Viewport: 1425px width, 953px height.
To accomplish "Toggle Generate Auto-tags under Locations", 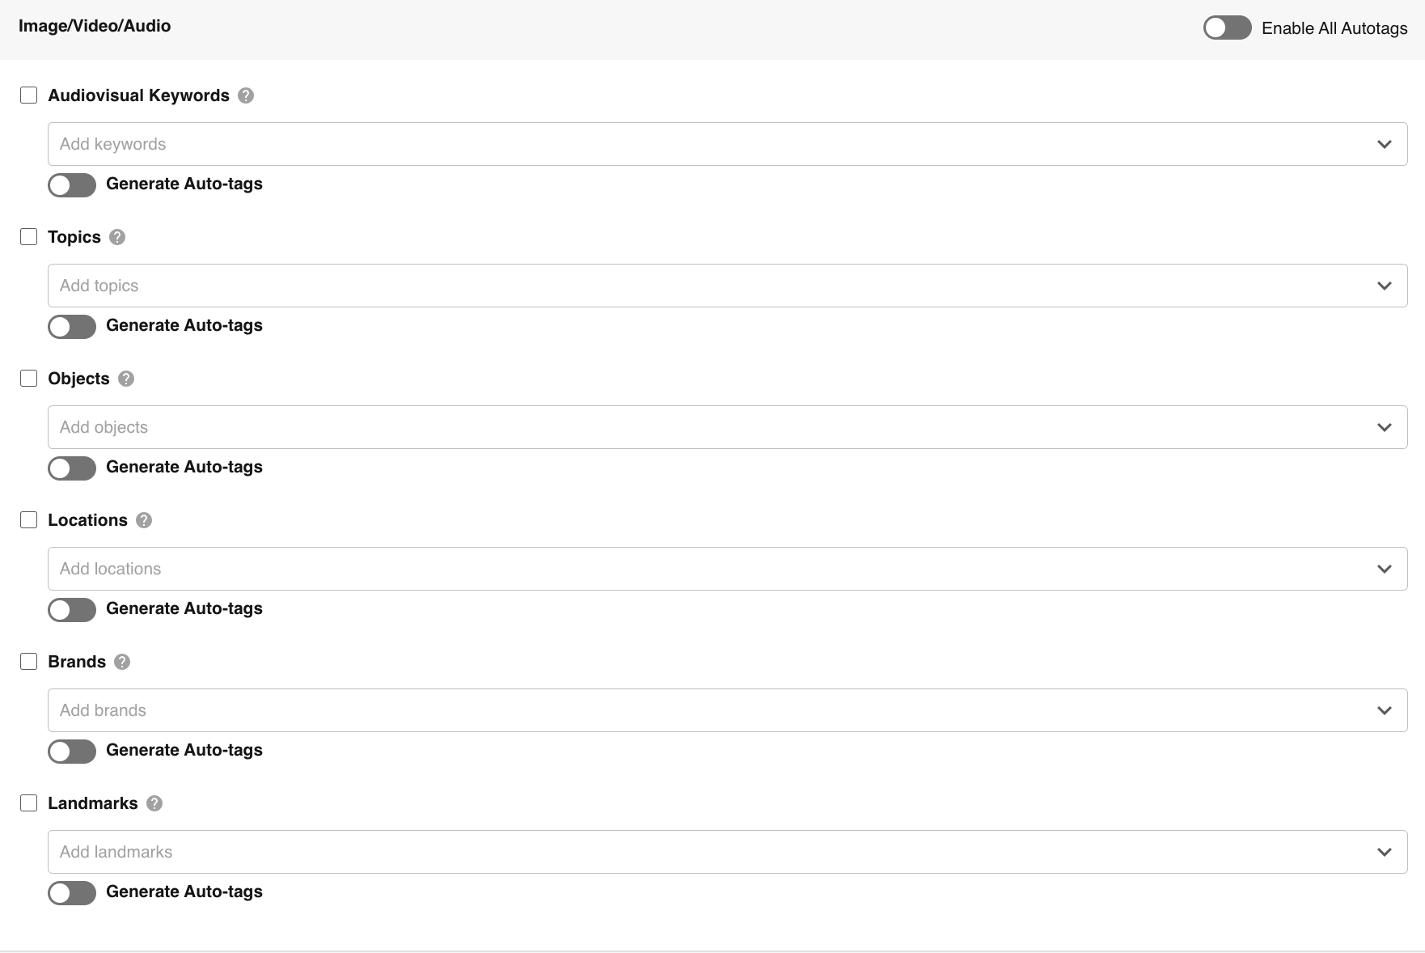I will pos(72,609).
